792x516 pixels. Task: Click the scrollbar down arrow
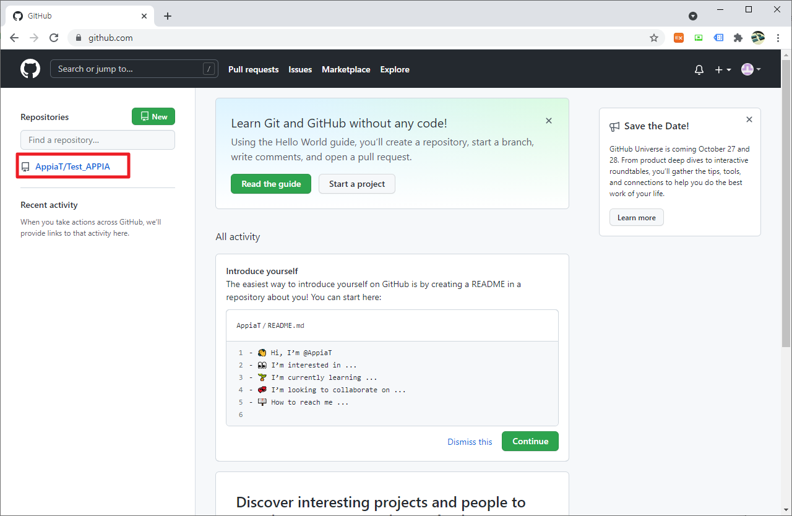pyautogui.click(x=786, y=510)
